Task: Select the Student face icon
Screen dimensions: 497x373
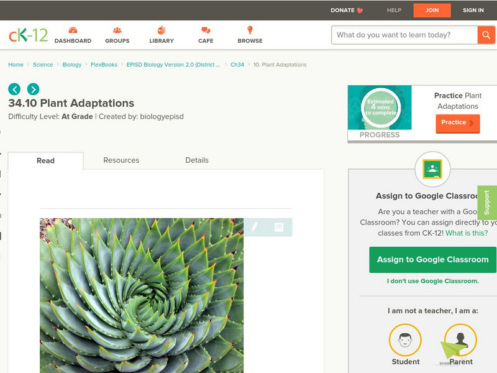Action: coord(405,339)
